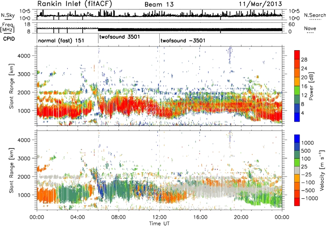Image resolution: width=326 pixels, height=226 pixels.
Task: Click the '4' label on Power colorbar
Action: (x=303, y=113)
